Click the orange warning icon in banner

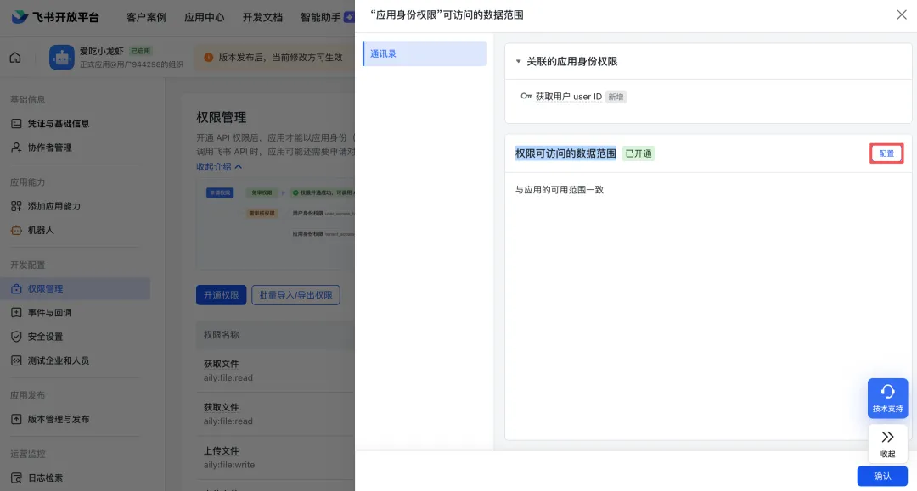[208, 57]
